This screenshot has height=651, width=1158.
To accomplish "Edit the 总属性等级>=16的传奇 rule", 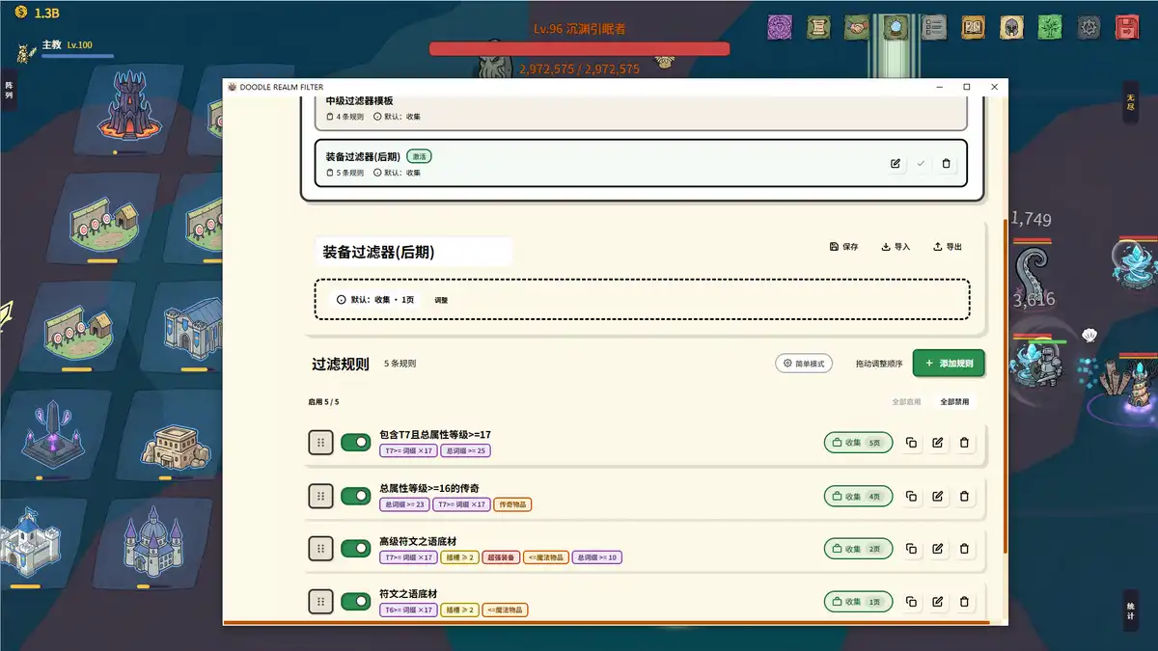I will tap(937, 496).
